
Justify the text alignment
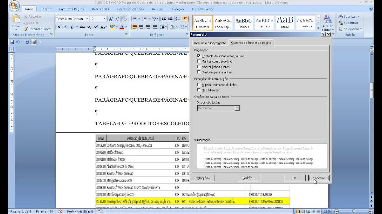[155, 27]
